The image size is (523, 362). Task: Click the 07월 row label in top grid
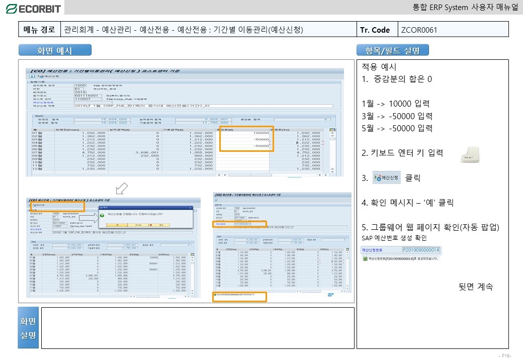pos(37,152)
